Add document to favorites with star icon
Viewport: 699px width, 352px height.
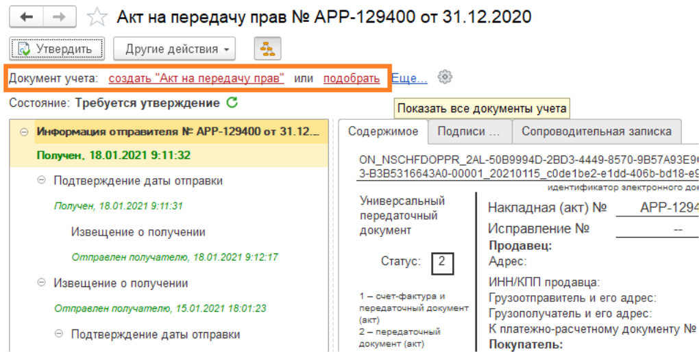(x=98, y=17)
